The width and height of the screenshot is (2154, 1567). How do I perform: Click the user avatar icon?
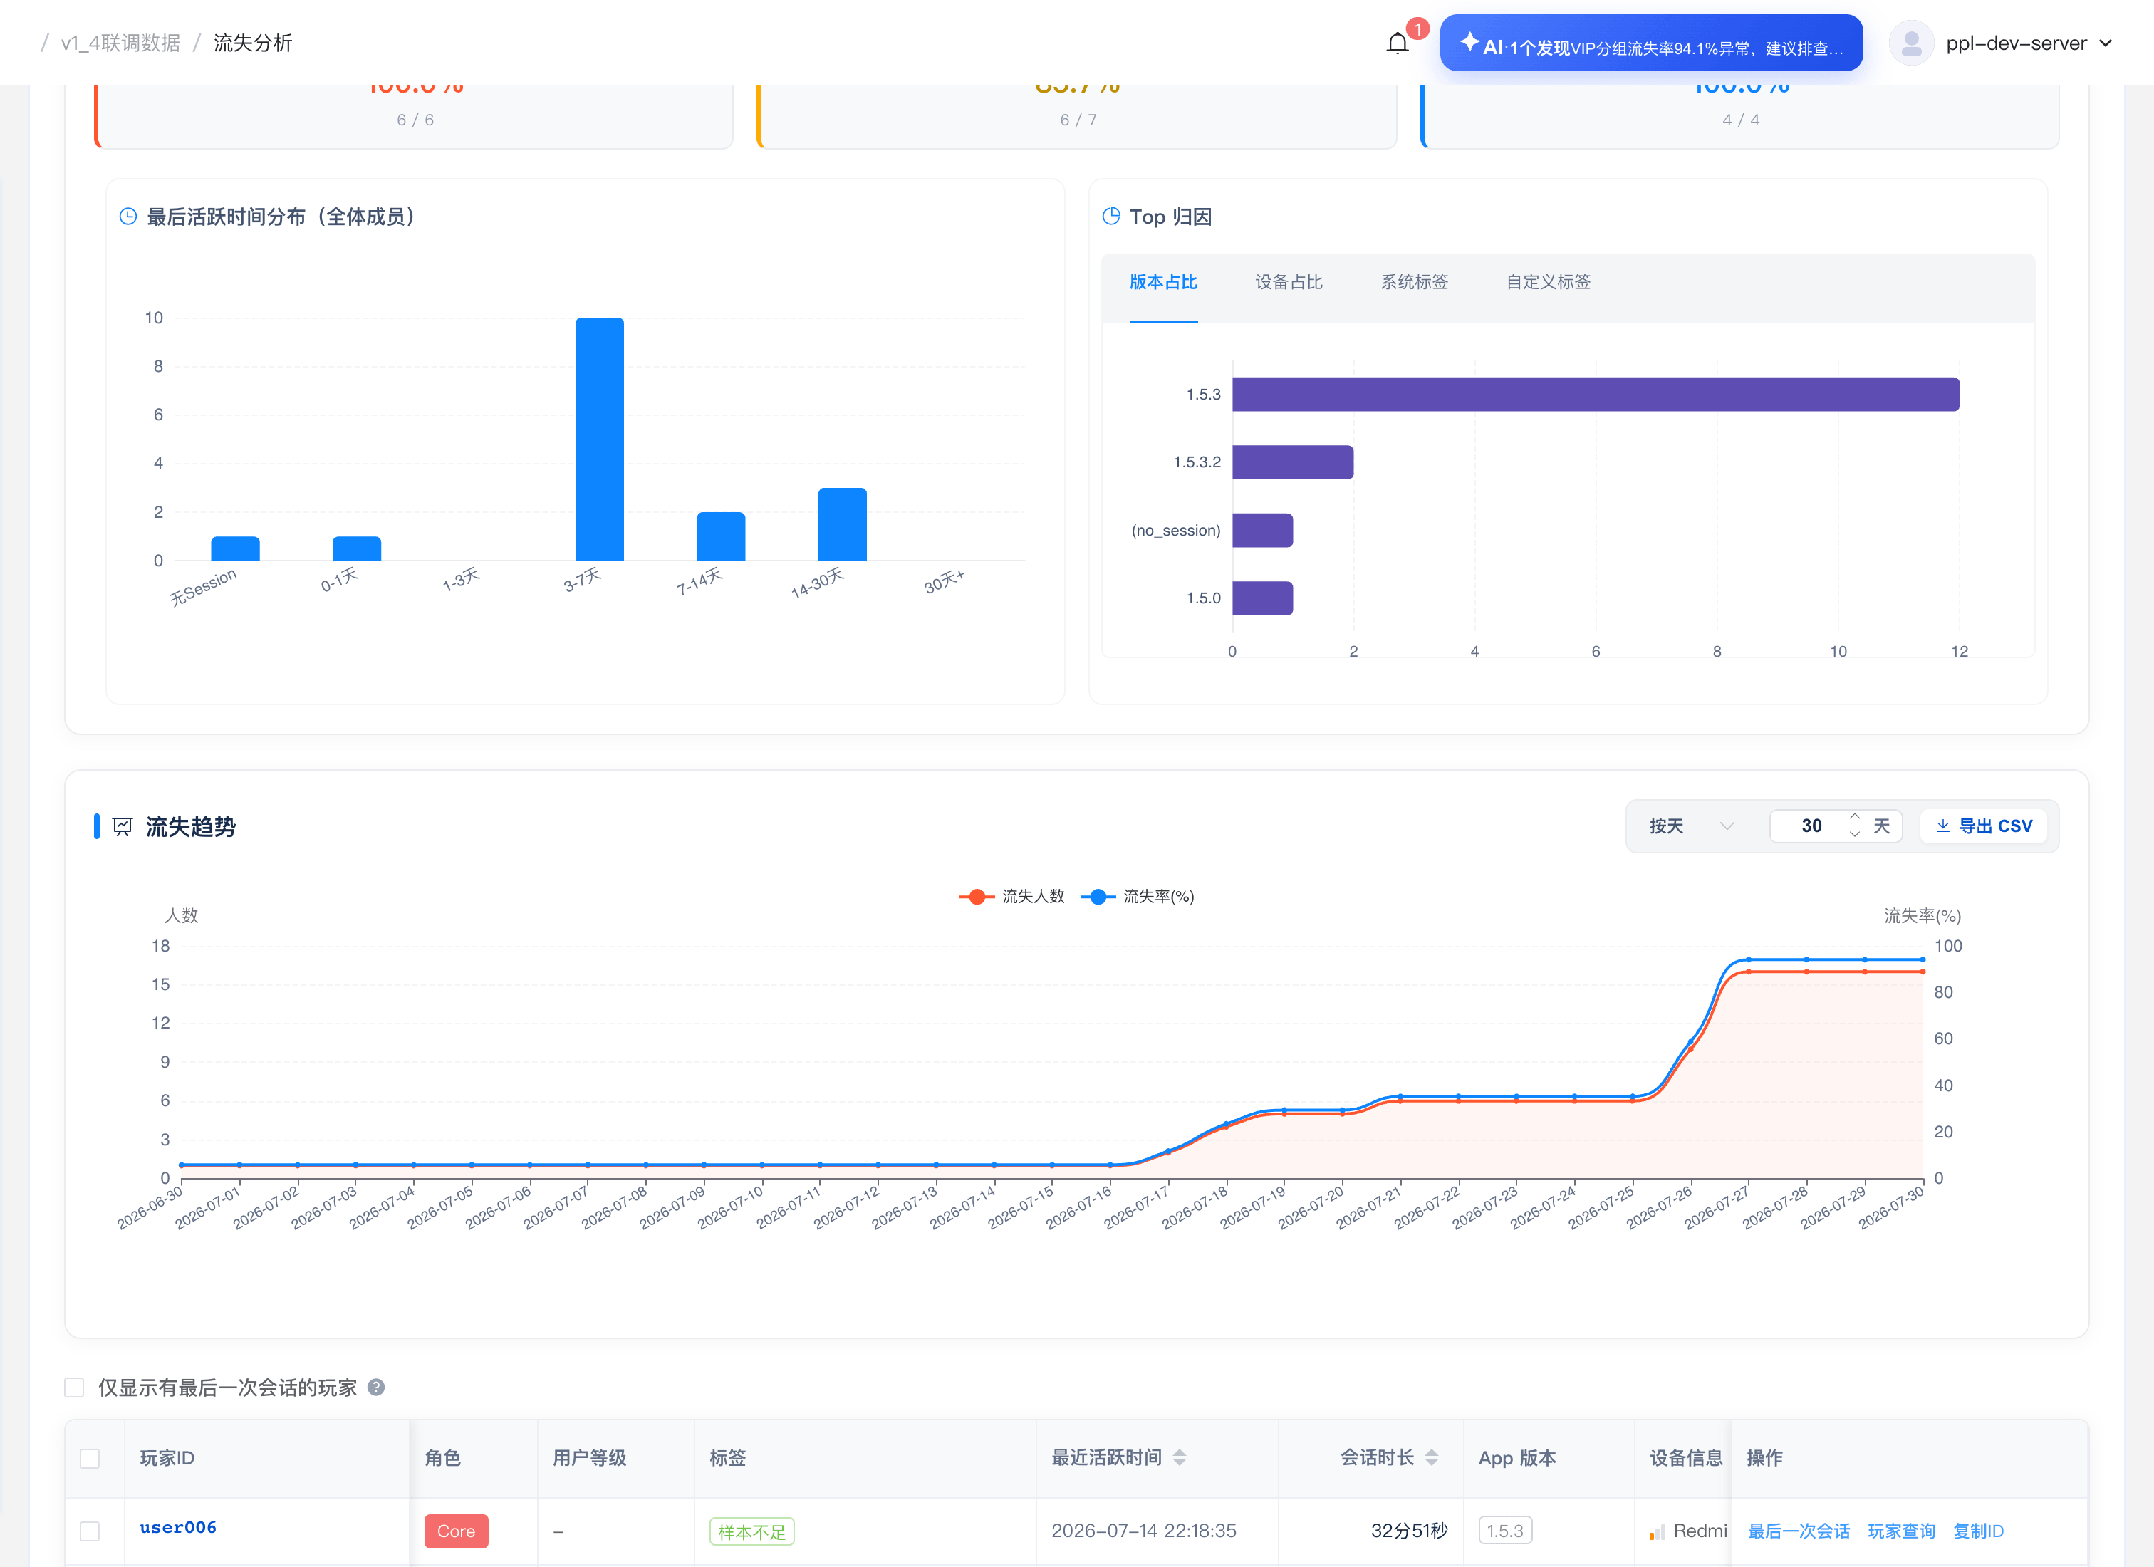(x=1911, y=43)
